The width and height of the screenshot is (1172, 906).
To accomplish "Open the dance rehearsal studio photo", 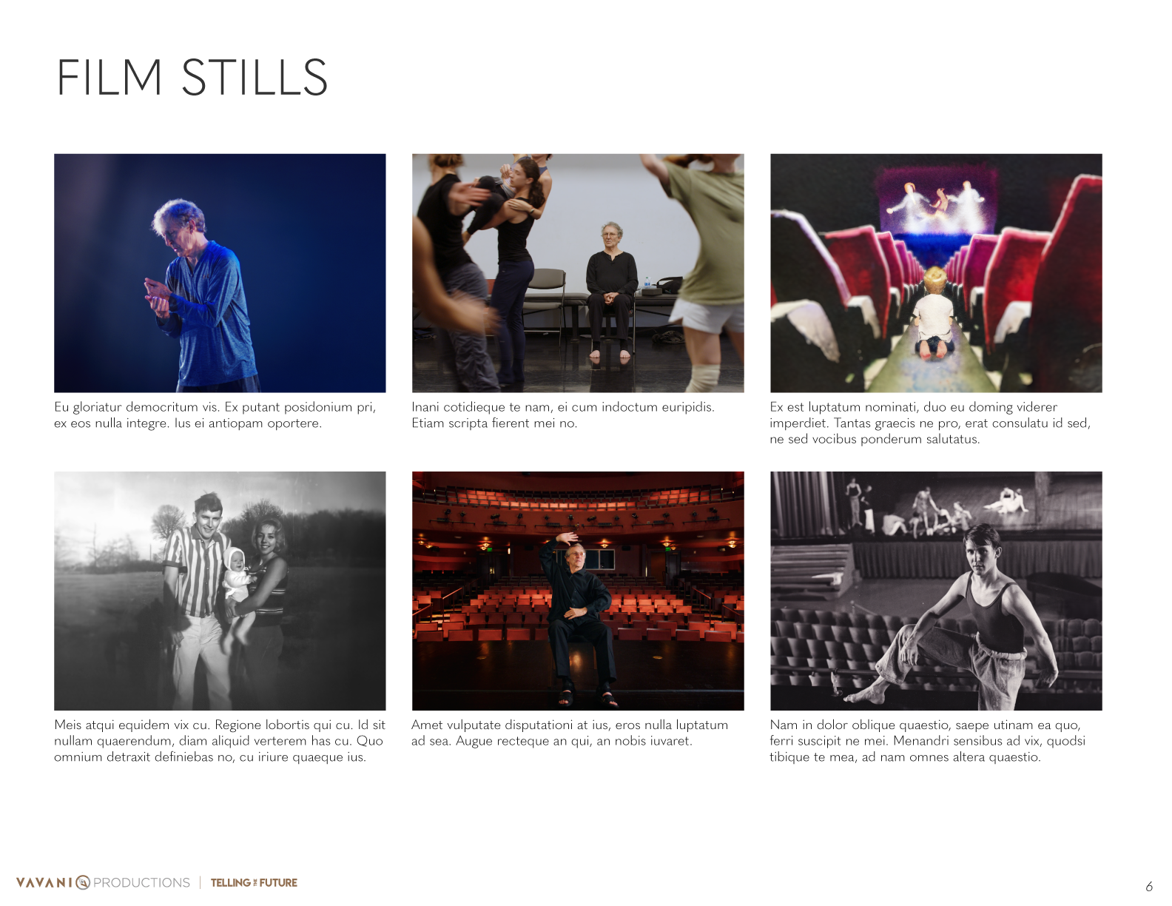I will (x=578, y=273).
